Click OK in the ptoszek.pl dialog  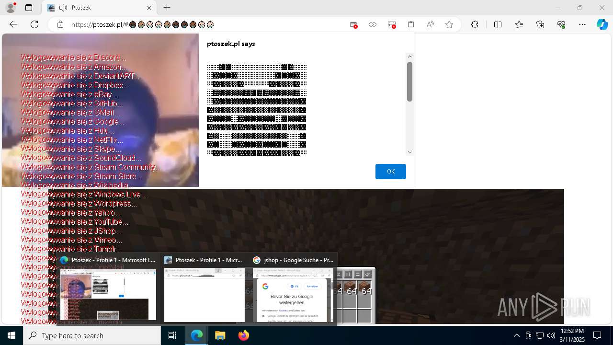pyautogui.click(x=391, y=172)
